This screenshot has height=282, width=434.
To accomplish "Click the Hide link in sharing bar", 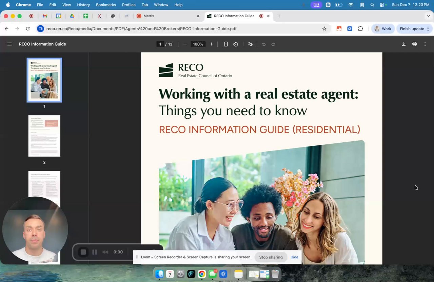I will click(x=294, y=257).
